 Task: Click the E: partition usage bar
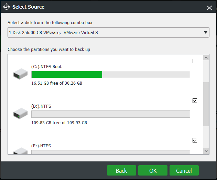click(x=111, y=152)
